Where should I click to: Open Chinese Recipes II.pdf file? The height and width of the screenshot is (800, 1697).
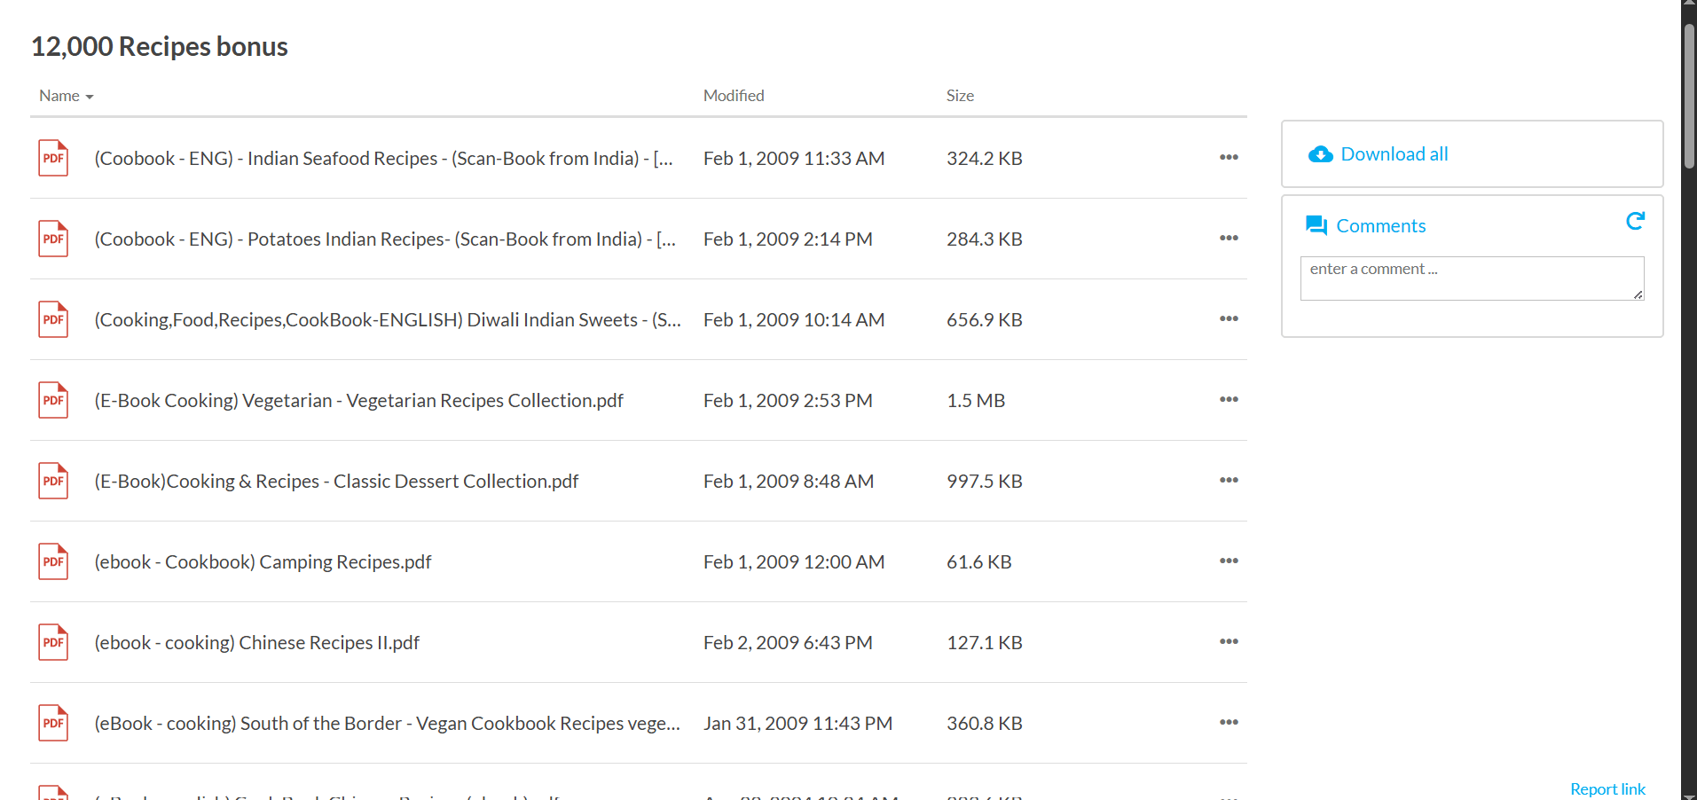[257, 642]
